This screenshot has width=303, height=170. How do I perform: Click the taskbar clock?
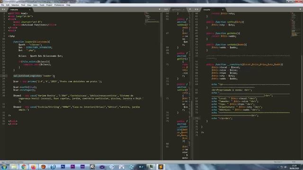click(x=294, y=167)
